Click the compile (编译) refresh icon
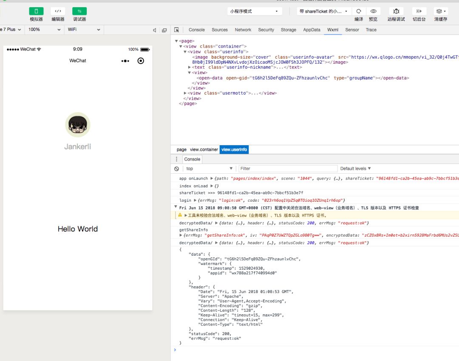This screenshot has width=459, height=361. click(359, 11)
